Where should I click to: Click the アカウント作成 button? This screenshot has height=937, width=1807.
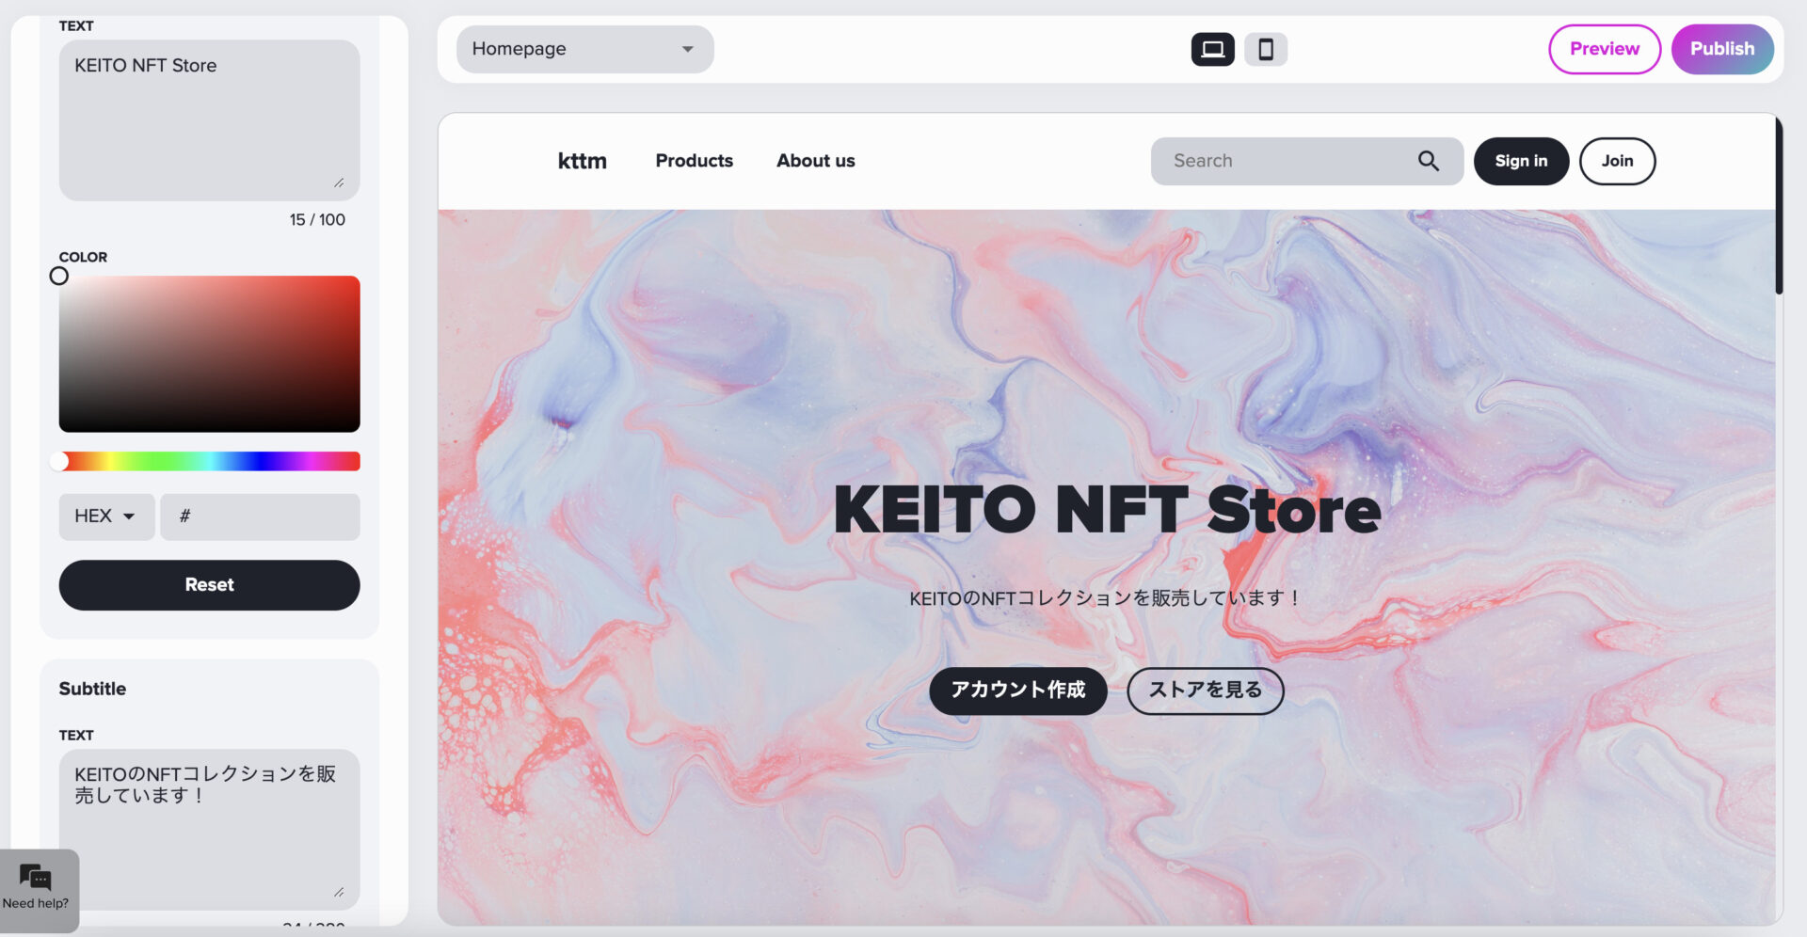1017,691
